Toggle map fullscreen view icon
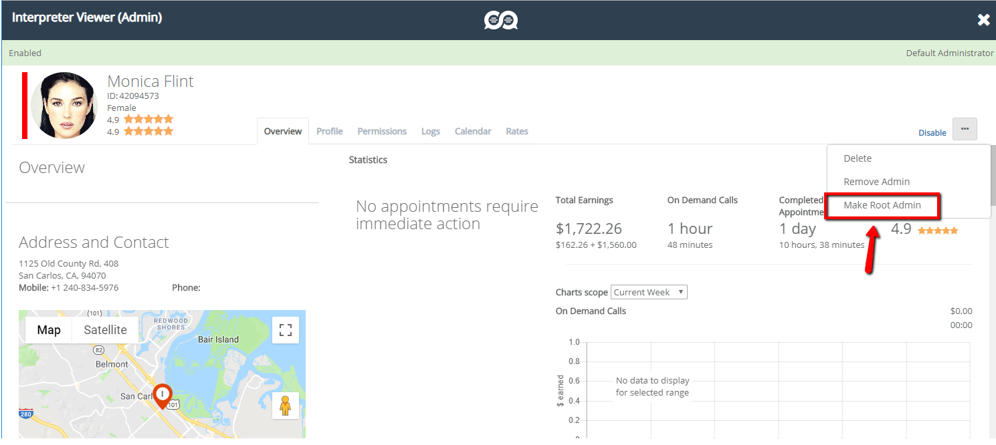The image size is (996, 445). tap(286, 330)
